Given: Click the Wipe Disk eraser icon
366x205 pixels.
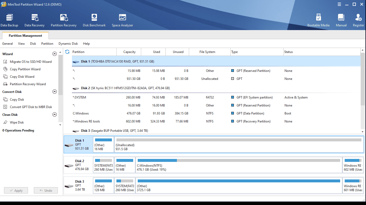Looking at the screenshot, I should click(x=5, y=122).
